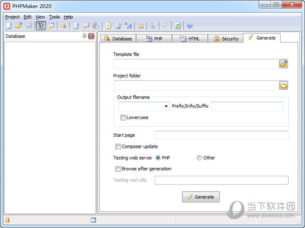Switch to the Database tab

coord(118,39)
